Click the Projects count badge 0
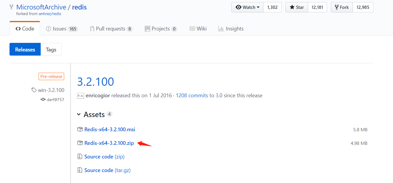 [x=174, y=29]
